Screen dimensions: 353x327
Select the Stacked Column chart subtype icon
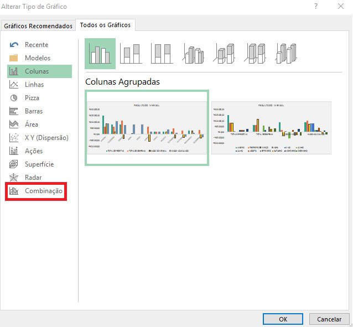[x=131, y=54]
